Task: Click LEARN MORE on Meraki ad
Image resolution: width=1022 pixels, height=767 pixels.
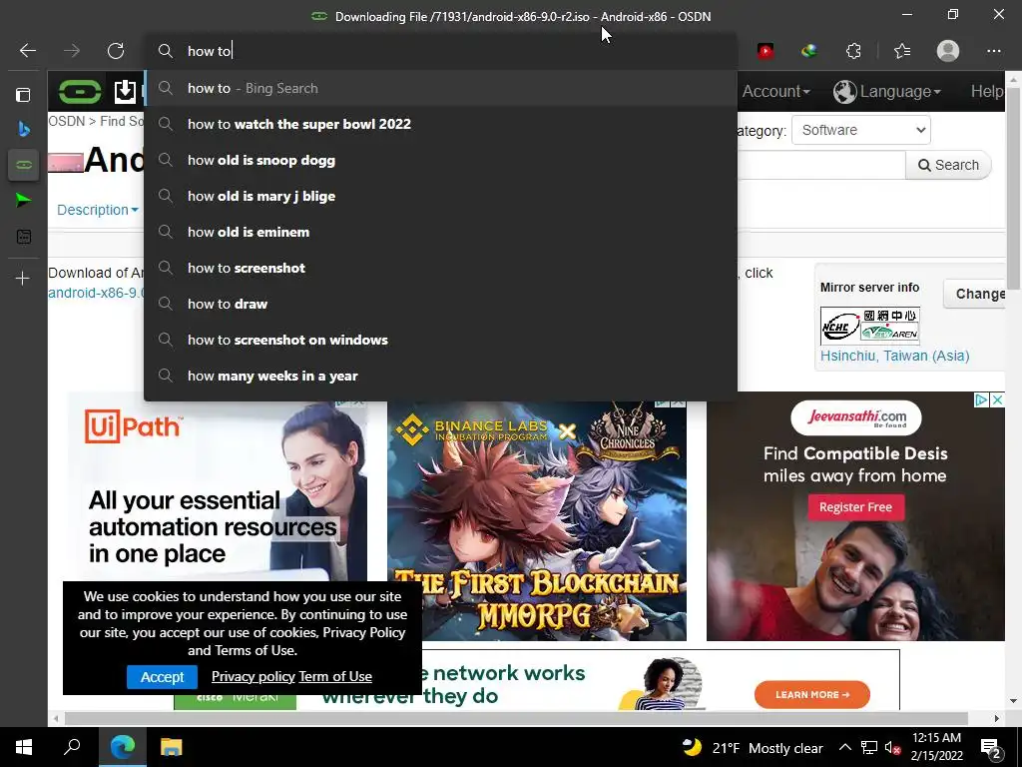Action: pyautogui.click(x=812, y=695)
